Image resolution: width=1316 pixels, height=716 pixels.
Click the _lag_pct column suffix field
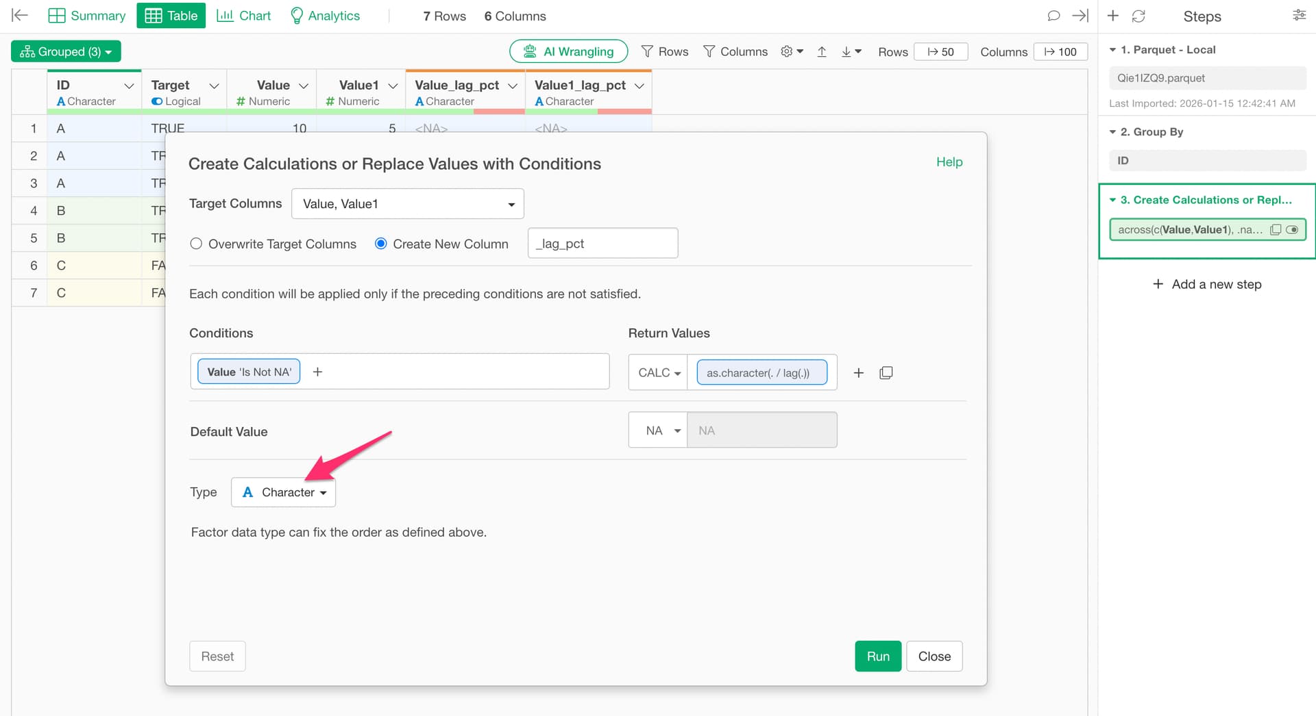(602, 244)
